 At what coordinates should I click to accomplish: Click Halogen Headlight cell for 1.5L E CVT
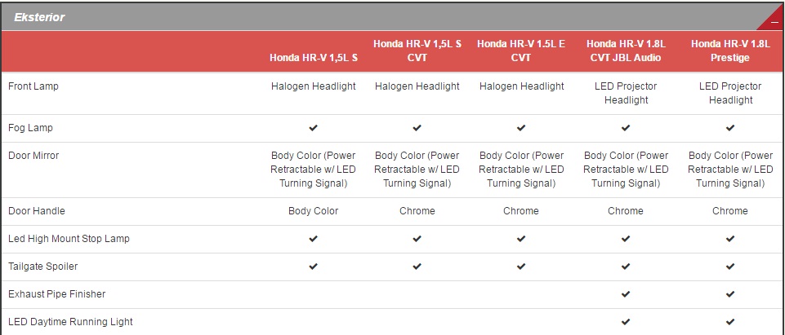coord(521,86)
